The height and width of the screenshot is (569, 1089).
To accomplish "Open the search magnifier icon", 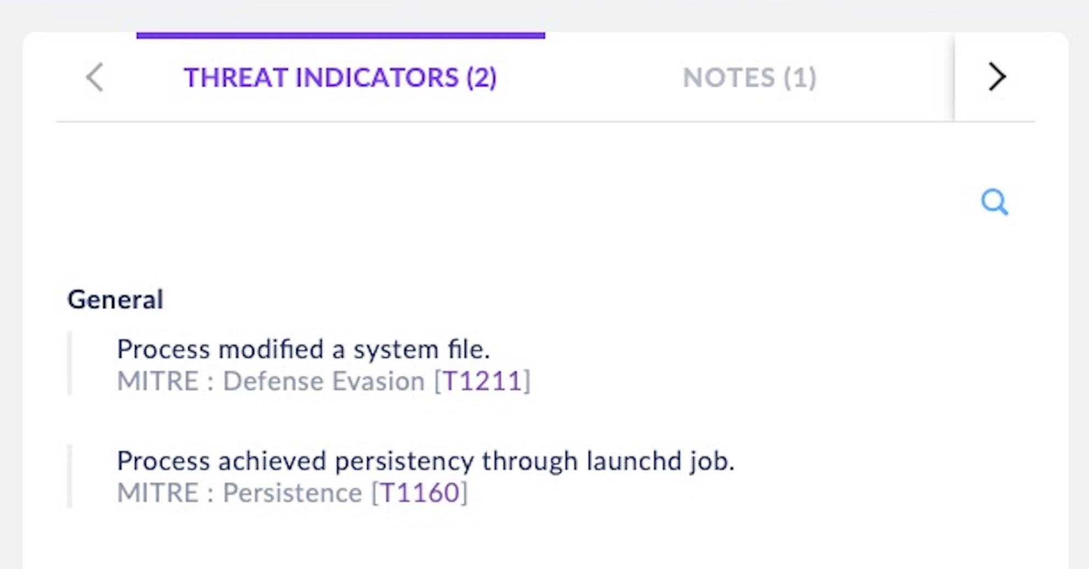I will (994, 202).
